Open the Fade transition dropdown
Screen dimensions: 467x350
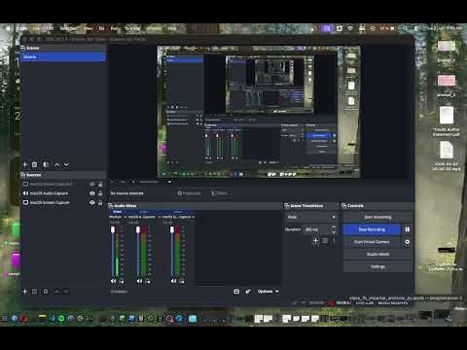(x=311, y=217)
